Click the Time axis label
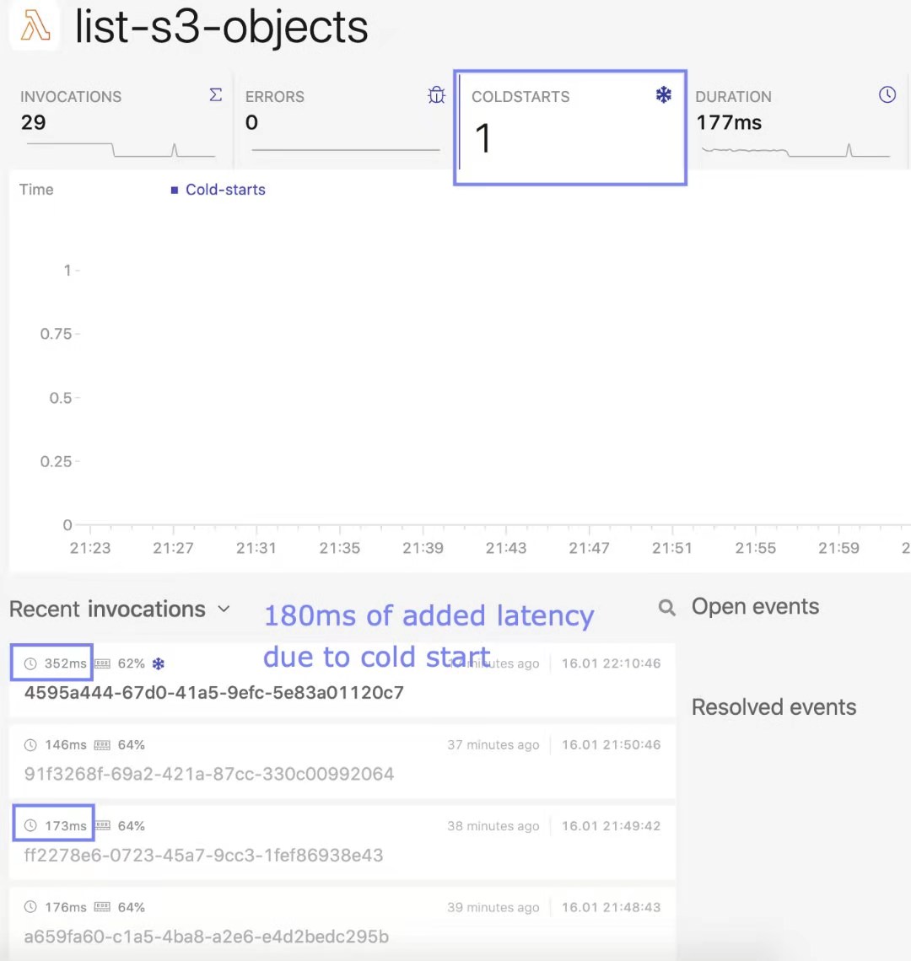Screen dimensions: 911x961 tap(36, 190)
